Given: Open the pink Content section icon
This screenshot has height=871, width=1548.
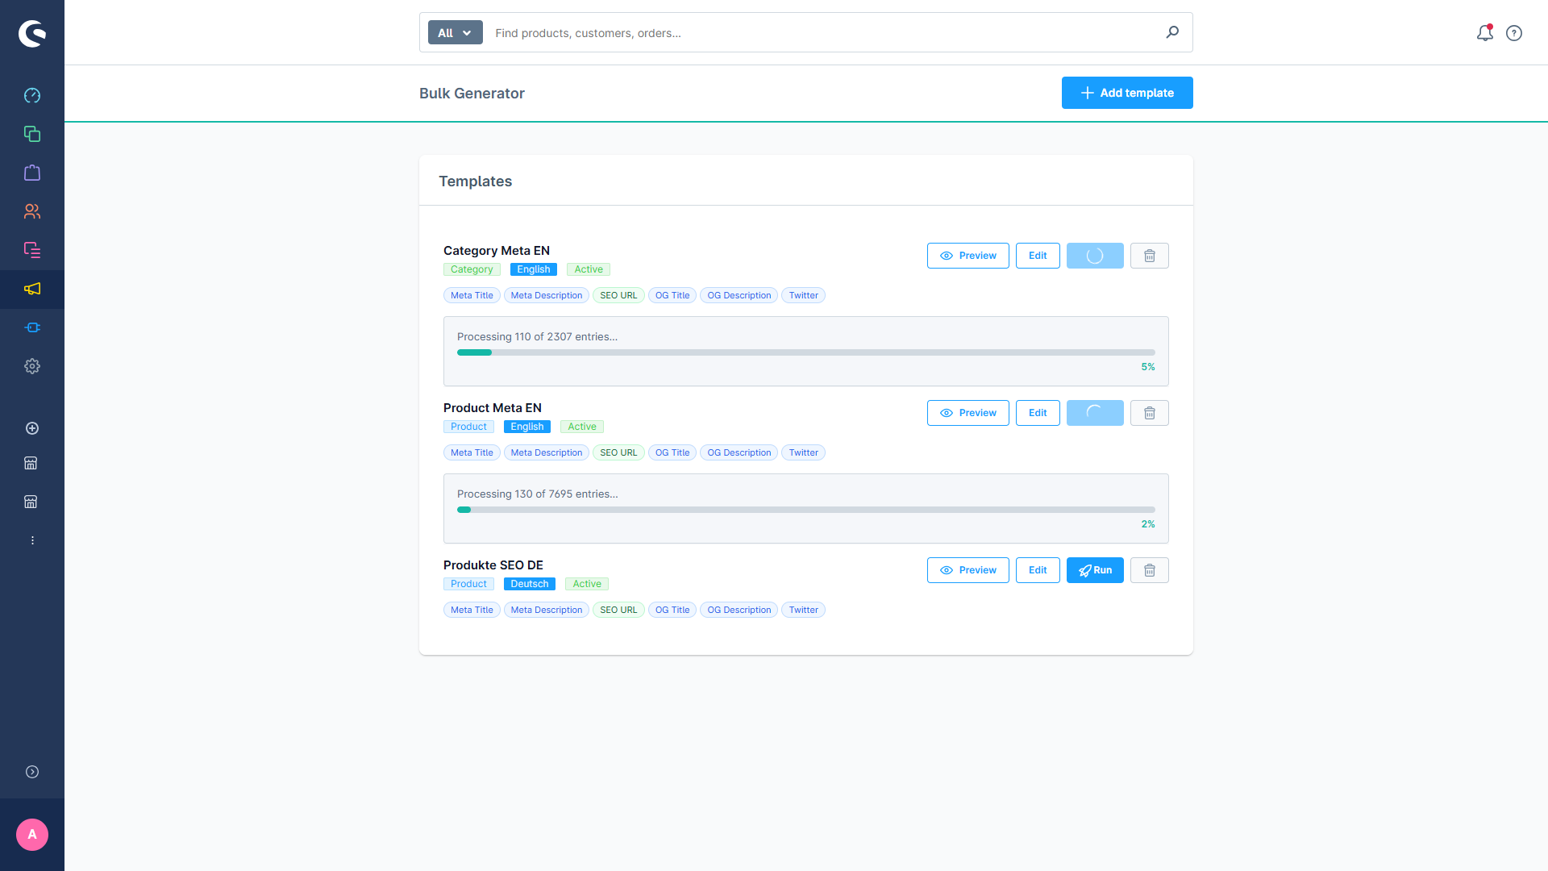Looking at the screenshot, I should [32, 250].
